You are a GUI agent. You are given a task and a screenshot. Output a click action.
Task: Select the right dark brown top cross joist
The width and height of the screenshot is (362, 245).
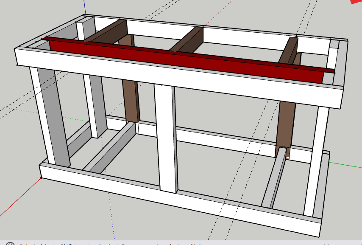pos(289,51)
